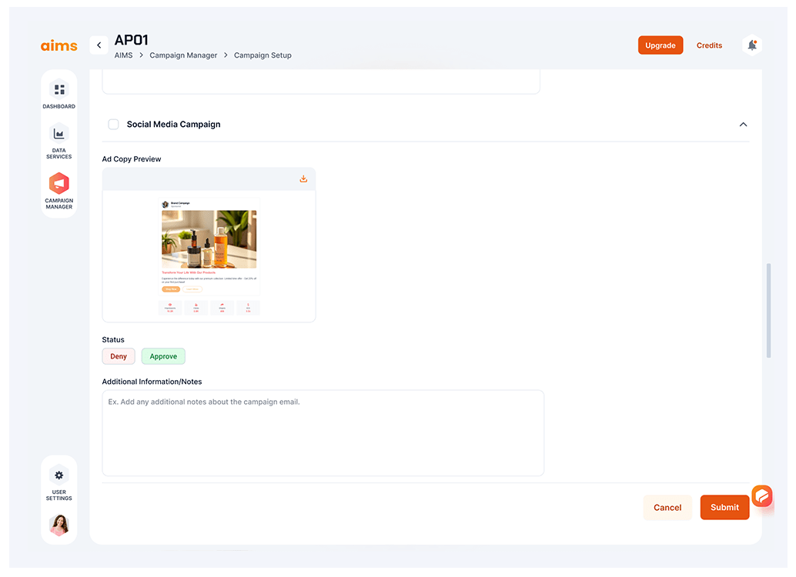This screenshot has width=796, height=577.
Task: Click the aims logo
Action: tap(59, 45)
